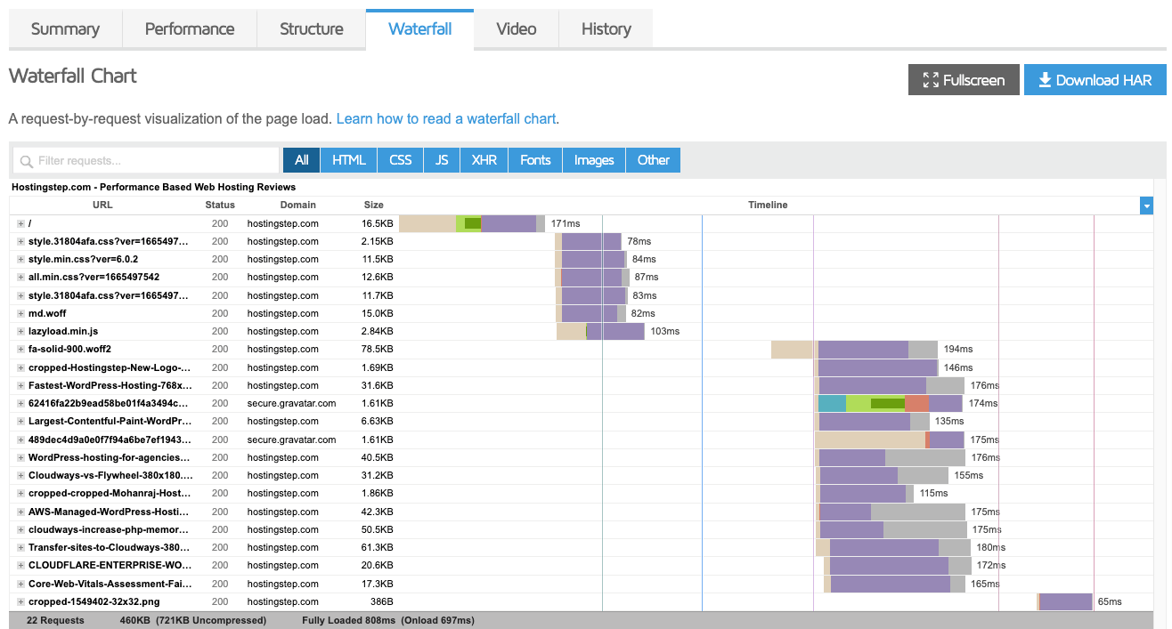The image size is (1172, 629).
Task: Select the Structure tab
Action: pos(312,28)
